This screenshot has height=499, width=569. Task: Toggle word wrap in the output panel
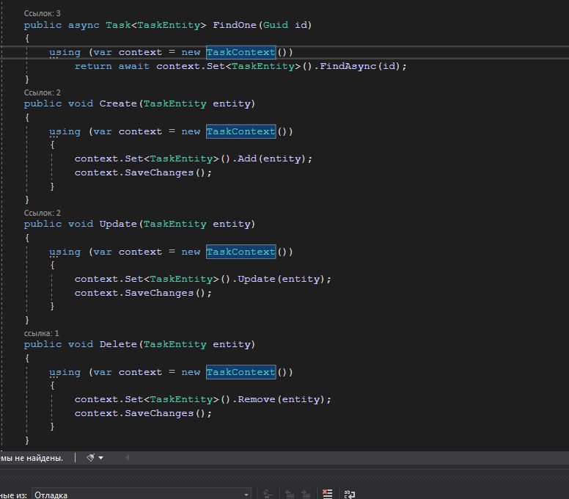(350, 495)
